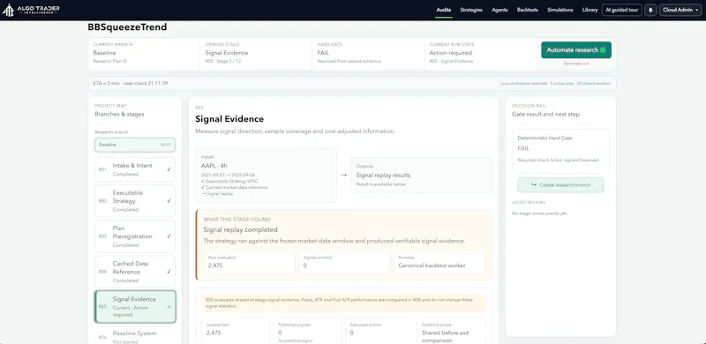Screen dimensions: 706x344
Task: Click checkmark on Executable Strategy stage
Action: (x=169, y=201)
